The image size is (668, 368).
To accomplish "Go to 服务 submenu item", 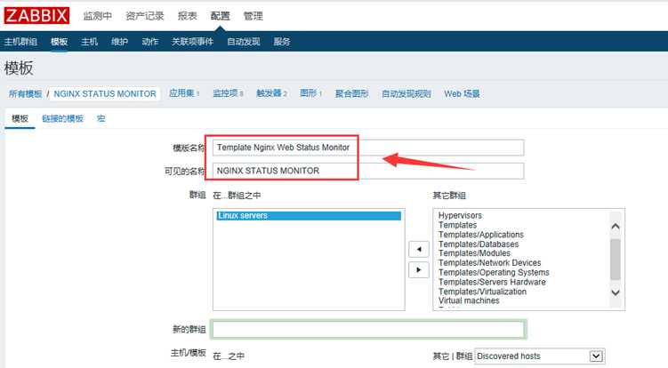I will (x=282, y=42).
